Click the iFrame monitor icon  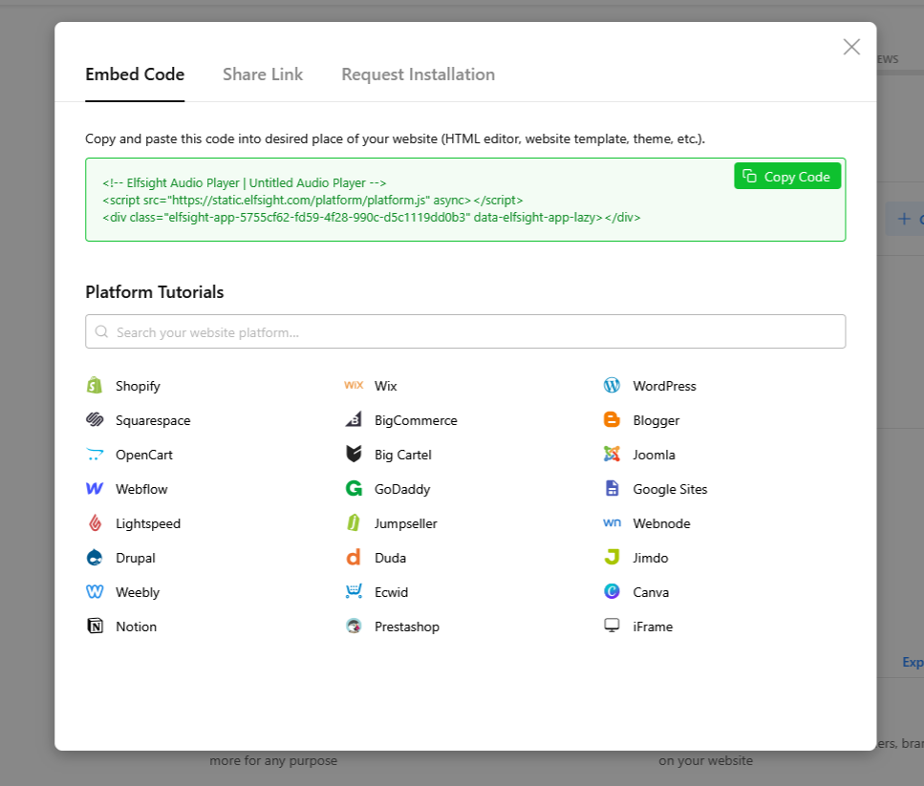pyautogui.click(x=612, y=626)
